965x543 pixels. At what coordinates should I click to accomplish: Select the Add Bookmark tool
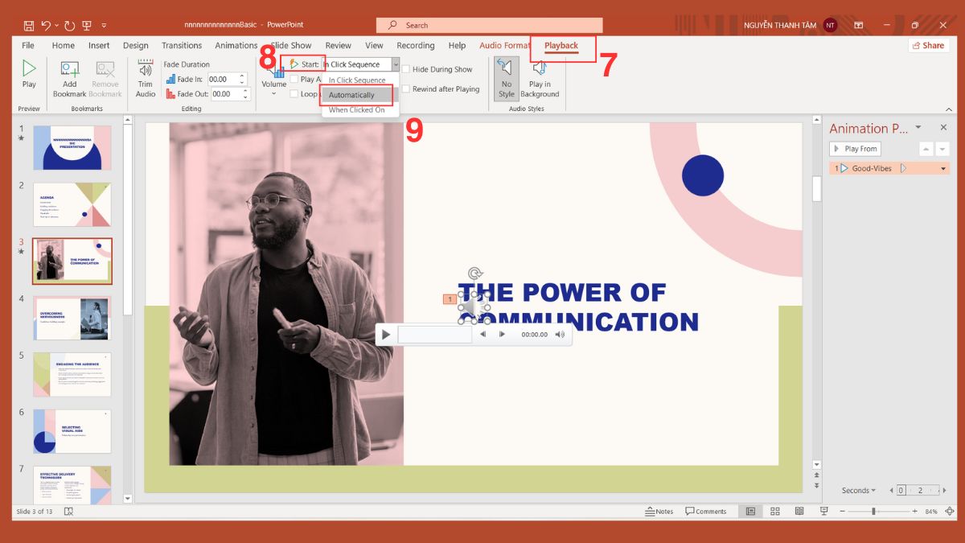point(69,78)
